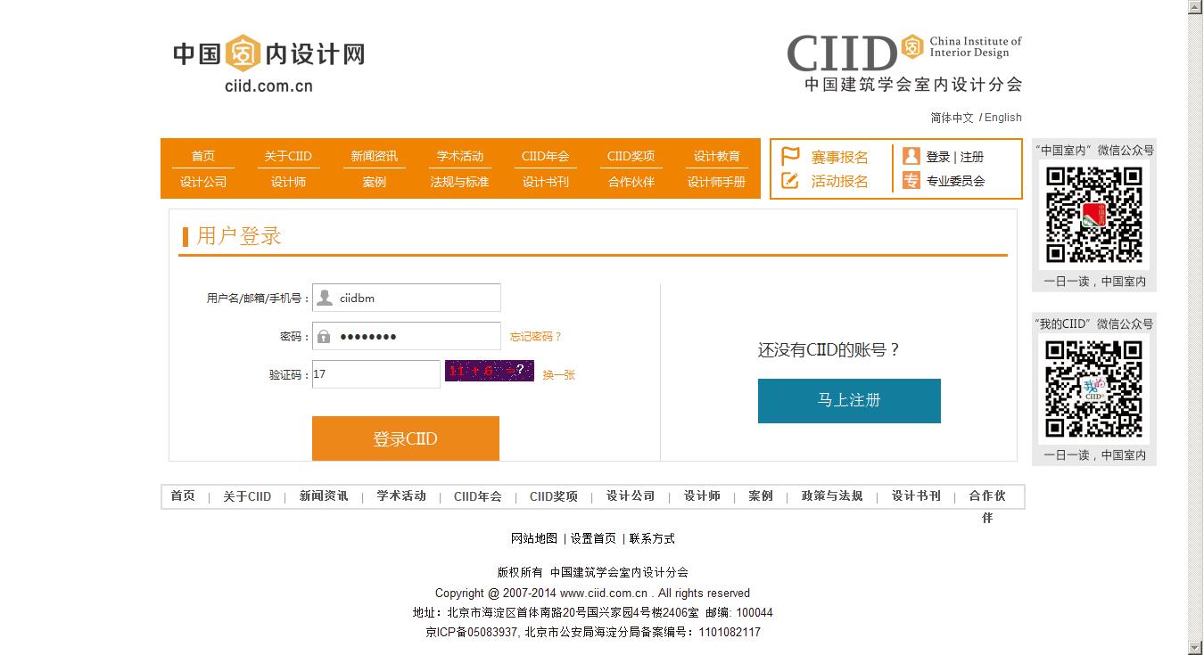Open 设计书刊 in the orange navigation
The width and height of the screenshot is (1204, 655).
click(546, 182)
